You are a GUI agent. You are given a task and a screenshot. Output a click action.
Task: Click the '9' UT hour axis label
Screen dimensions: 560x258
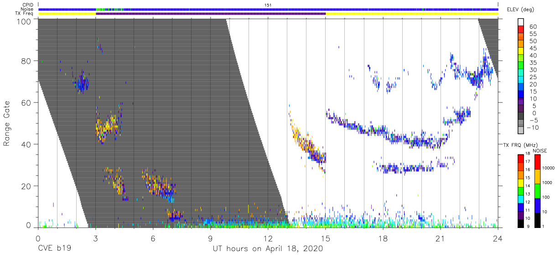[210, 238]
